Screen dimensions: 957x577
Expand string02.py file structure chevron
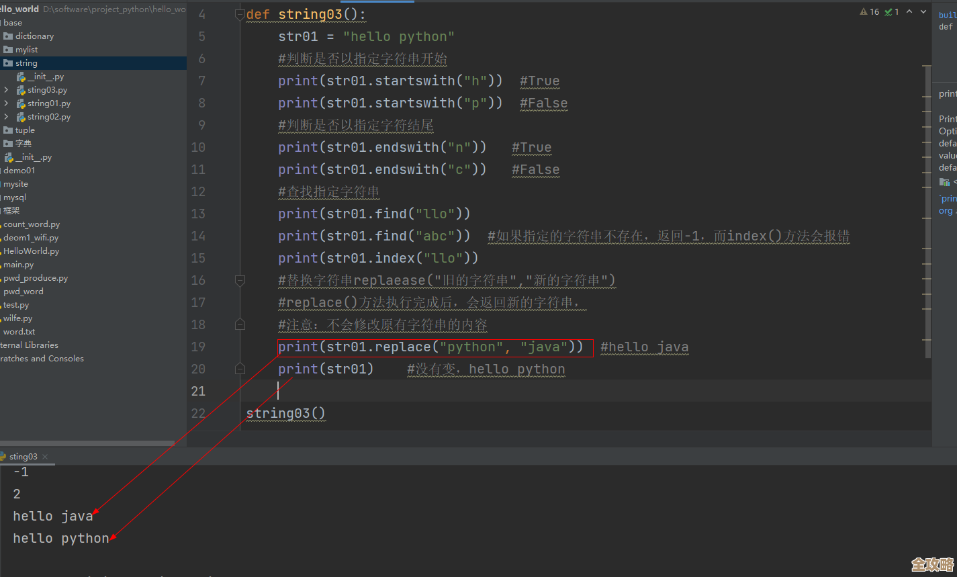tap(6, 117)
